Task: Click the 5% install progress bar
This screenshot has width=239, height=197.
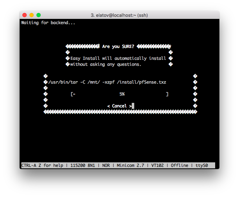Action: (x=120, y=94)
